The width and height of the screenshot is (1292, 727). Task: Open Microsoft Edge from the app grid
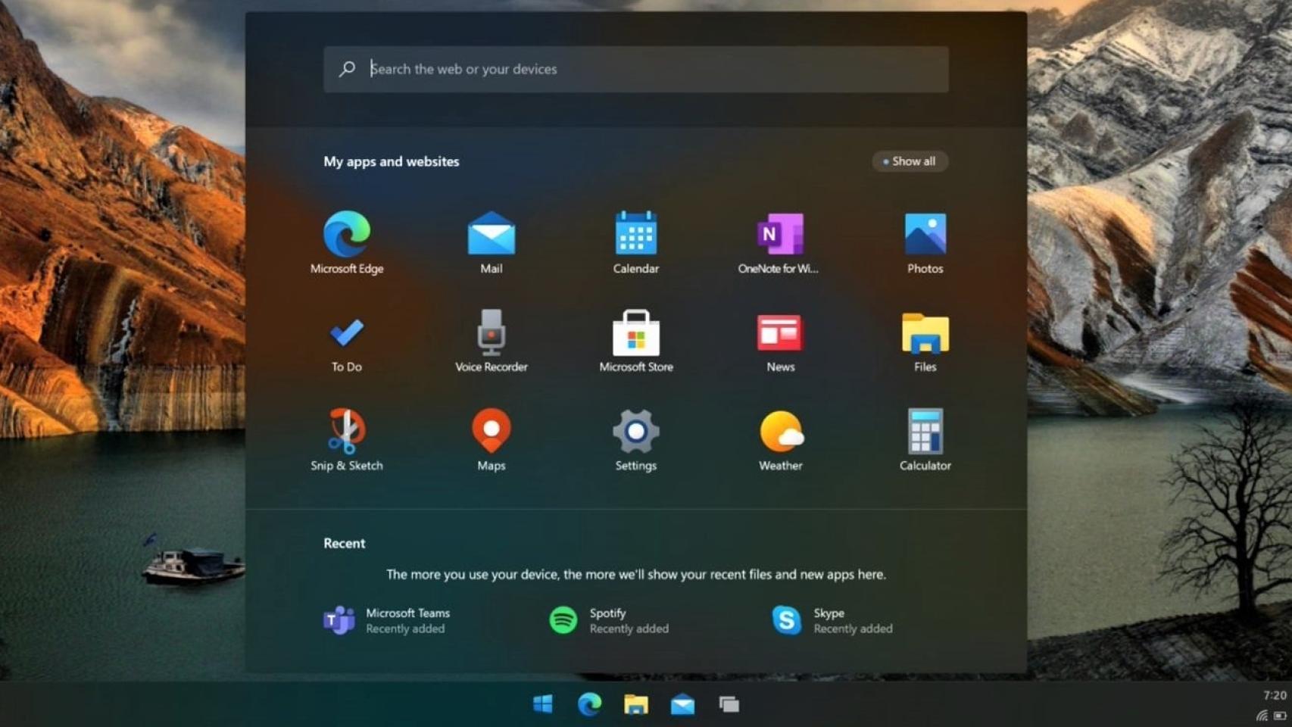tap(347, 242)
